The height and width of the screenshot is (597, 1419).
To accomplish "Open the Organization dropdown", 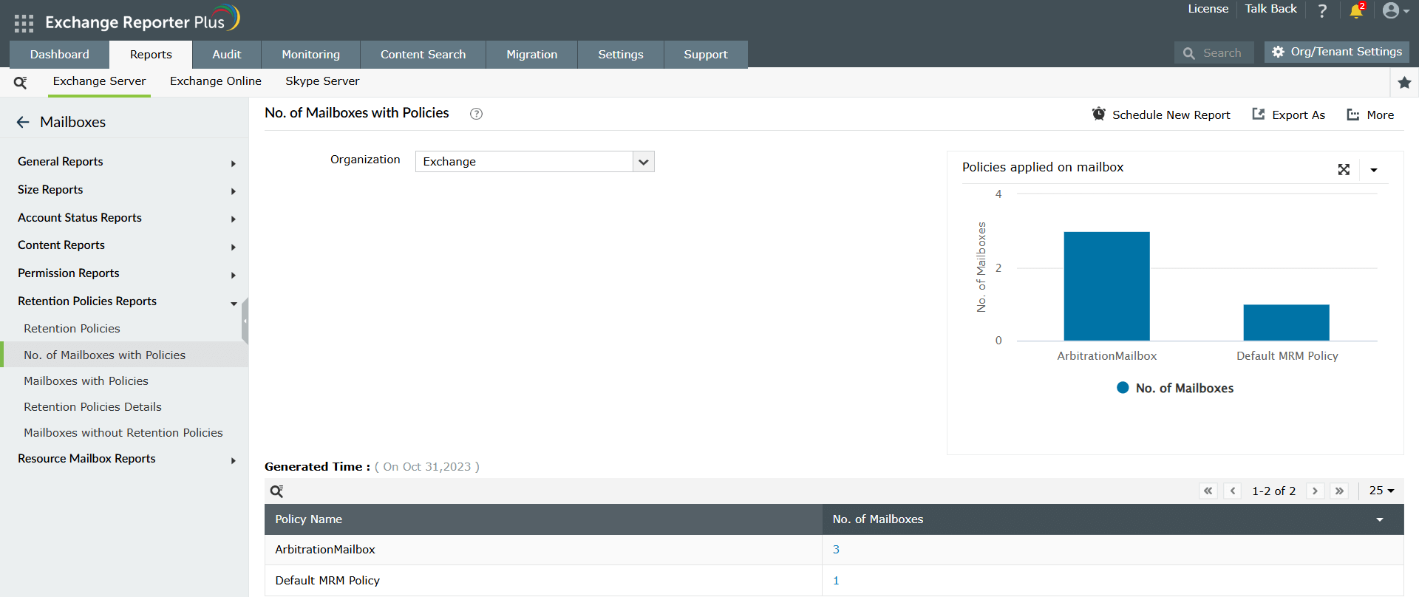I will click(x=534, y=162).
